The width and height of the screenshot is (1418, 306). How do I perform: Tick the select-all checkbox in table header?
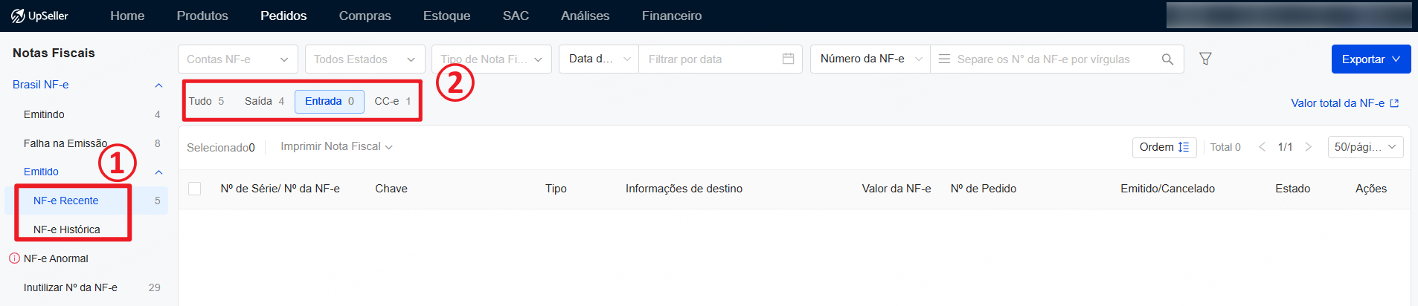tap(195, 189)
